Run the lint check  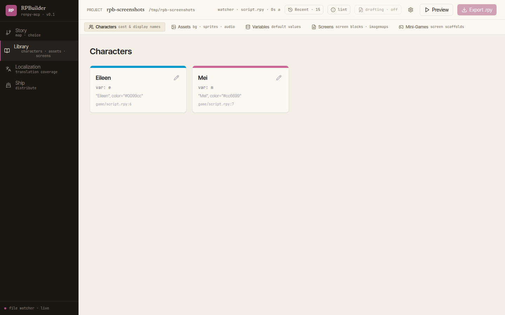339,10
